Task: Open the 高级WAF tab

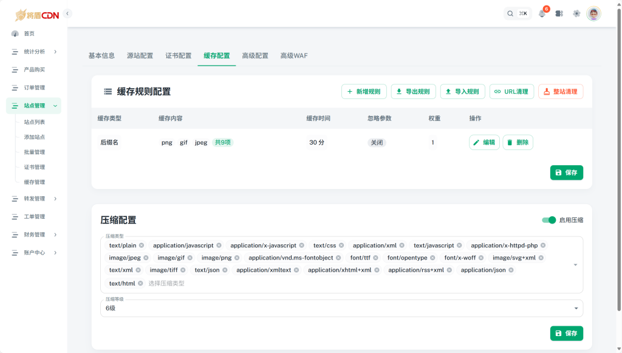Action: (x=293, y=55)
